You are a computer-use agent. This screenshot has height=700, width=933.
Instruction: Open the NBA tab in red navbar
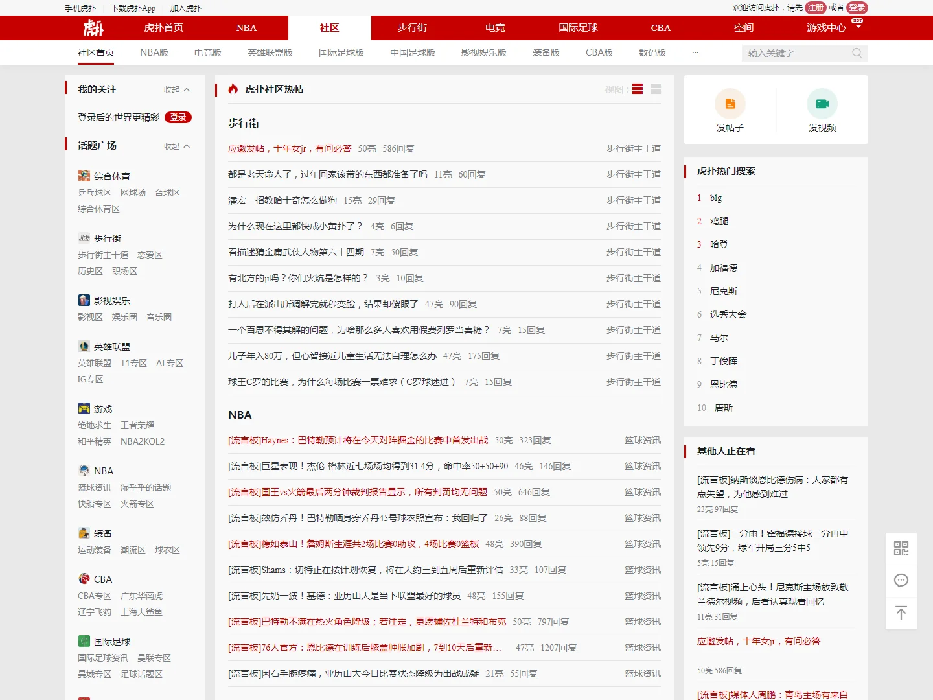(x=246, y=28)
